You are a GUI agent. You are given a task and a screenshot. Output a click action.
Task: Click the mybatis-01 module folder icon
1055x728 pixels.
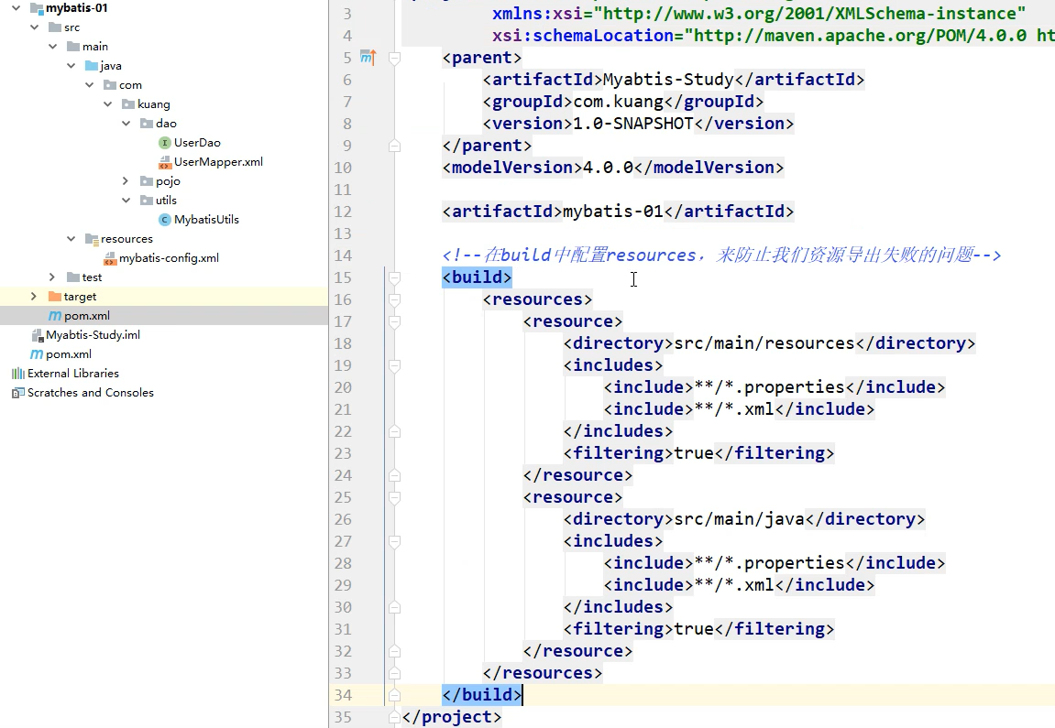click(x=37, y=8)
